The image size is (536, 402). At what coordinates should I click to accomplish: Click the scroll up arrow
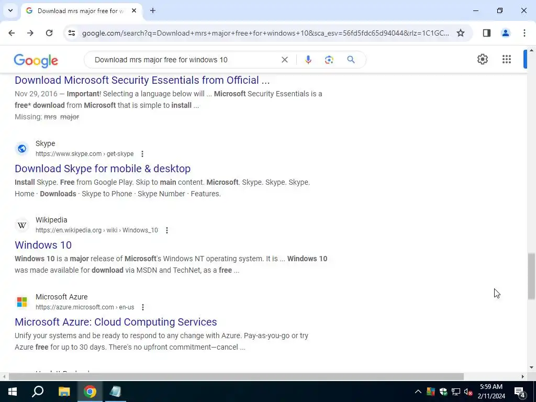pyautogui.click(x=531, y=50)
